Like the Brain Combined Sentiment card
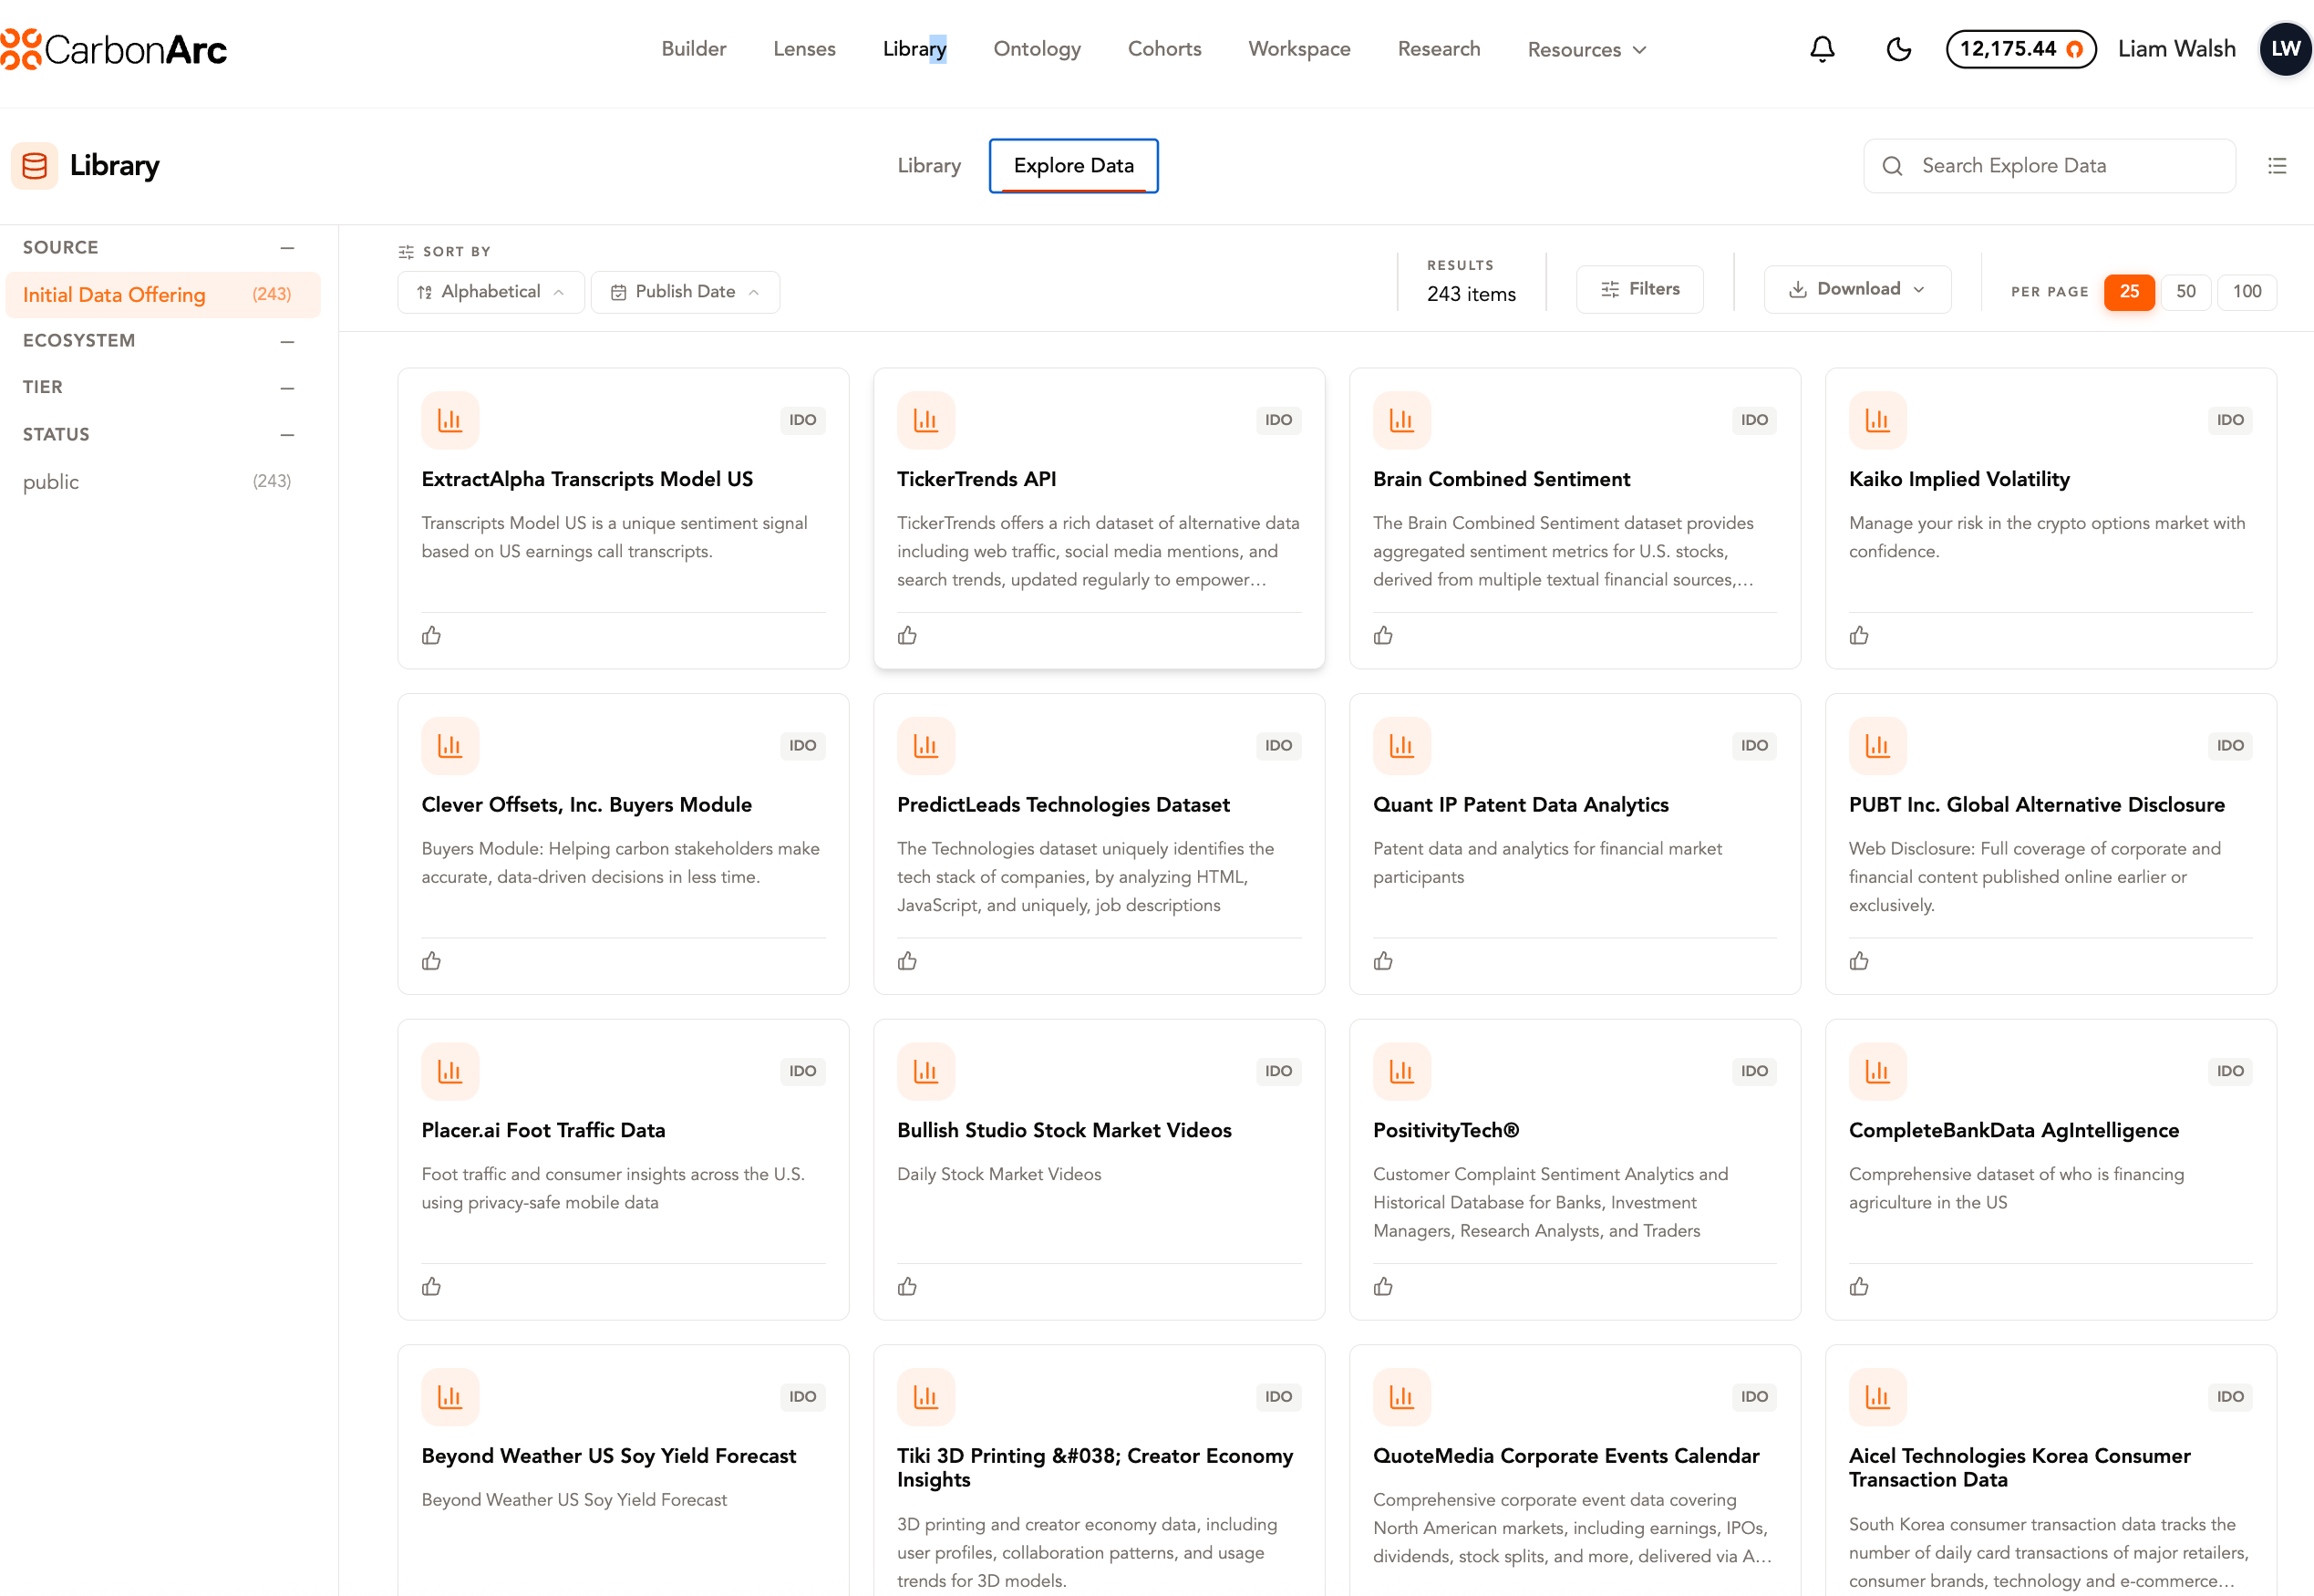2314x1596 pixels. point(1383,635)
